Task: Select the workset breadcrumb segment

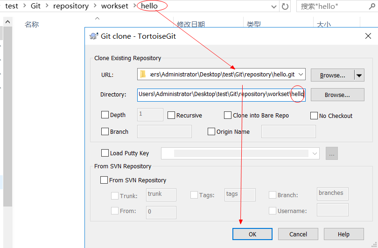Action: tap(114, 6)
